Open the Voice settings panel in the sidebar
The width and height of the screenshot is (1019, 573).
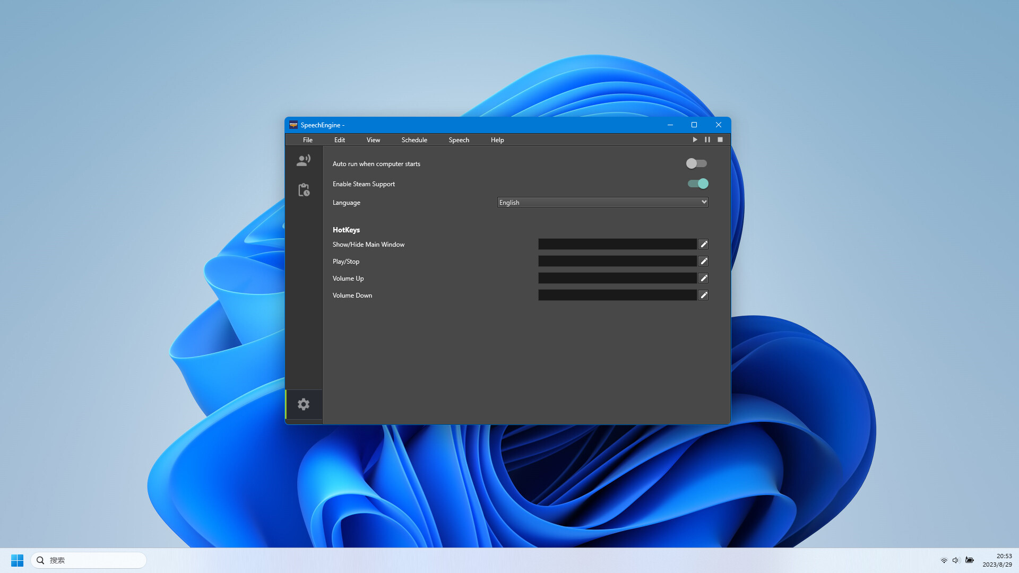pyautogui.click(x=303, y=160)
